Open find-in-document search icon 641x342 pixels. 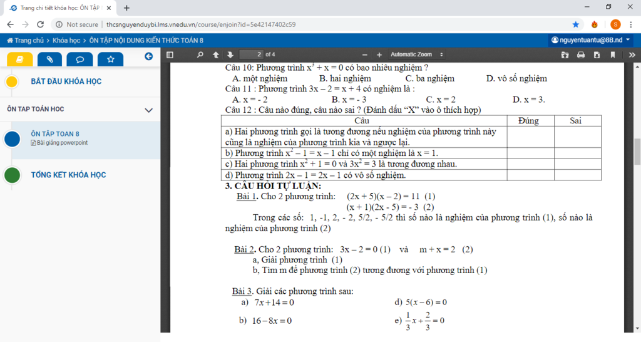(x=200, y=54)
